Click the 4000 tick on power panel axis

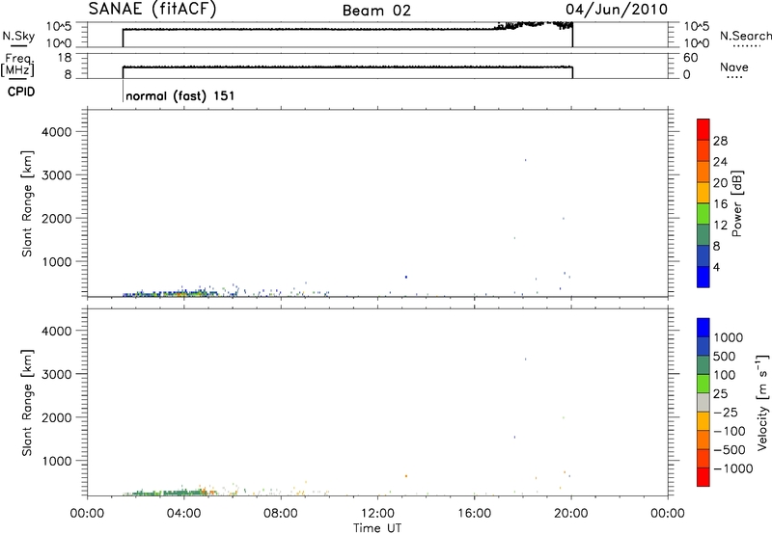57,132
